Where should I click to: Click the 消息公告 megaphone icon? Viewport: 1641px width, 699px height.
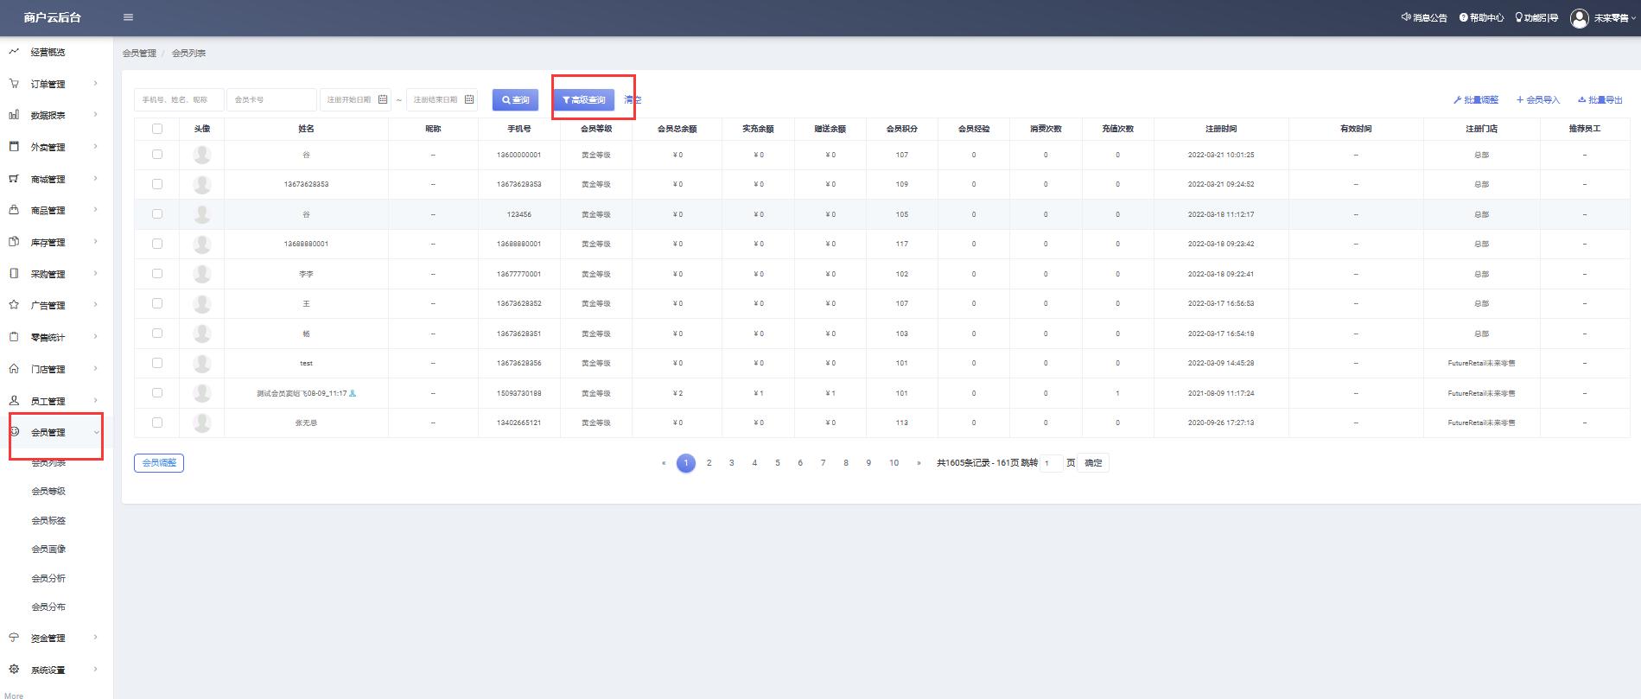[1406, 17]
